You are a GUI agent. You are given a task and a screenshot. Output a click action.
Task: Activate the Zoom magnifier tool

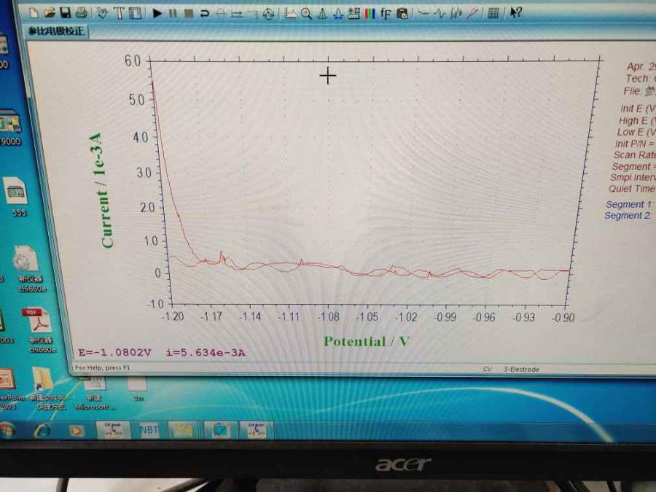coord(306,14)
